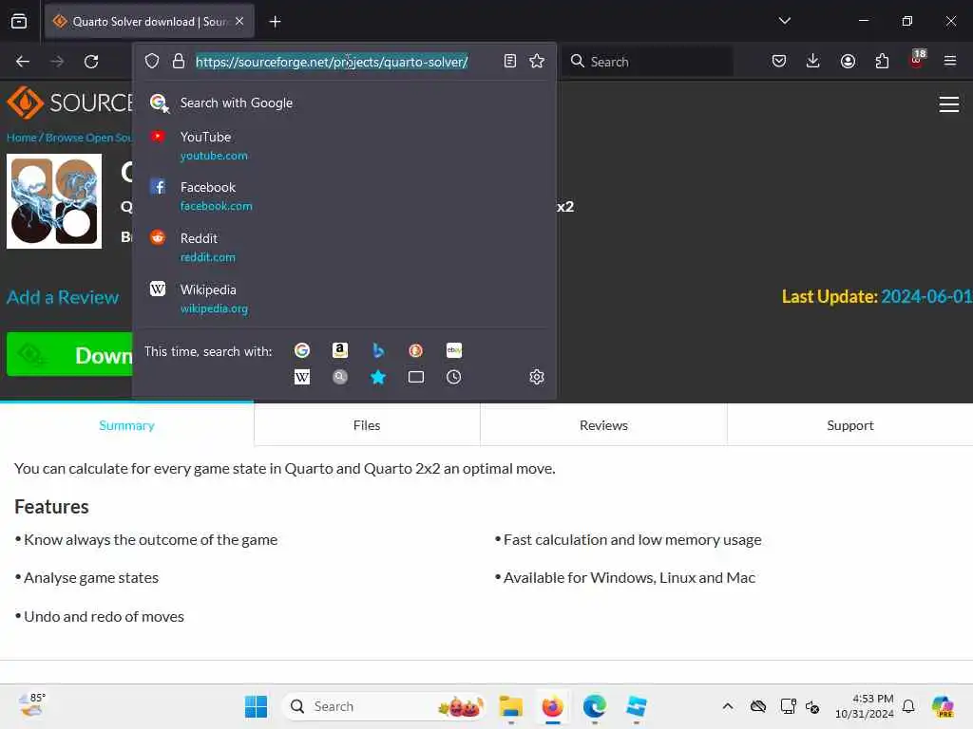The width and height of the screenshot is (973, 729).
Task: Click extension icon with 18 badge
Action: click(x=917, y=60)
